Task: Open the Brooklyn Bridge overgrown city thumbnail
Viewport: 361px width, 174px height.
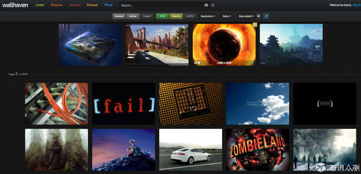Action: [157, 45]
